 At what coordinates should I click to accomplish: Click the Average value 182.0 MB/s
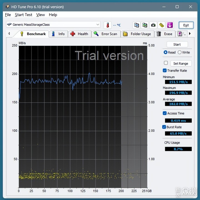pyautogui.click(x=178, y=104)
